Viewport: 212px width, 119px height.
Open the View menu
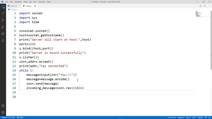click(26, 2)
